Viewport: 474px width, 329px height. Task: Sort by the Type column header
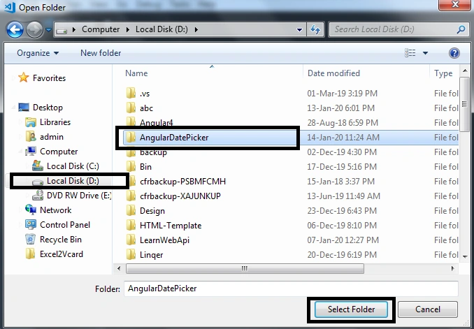coord(443,73)
